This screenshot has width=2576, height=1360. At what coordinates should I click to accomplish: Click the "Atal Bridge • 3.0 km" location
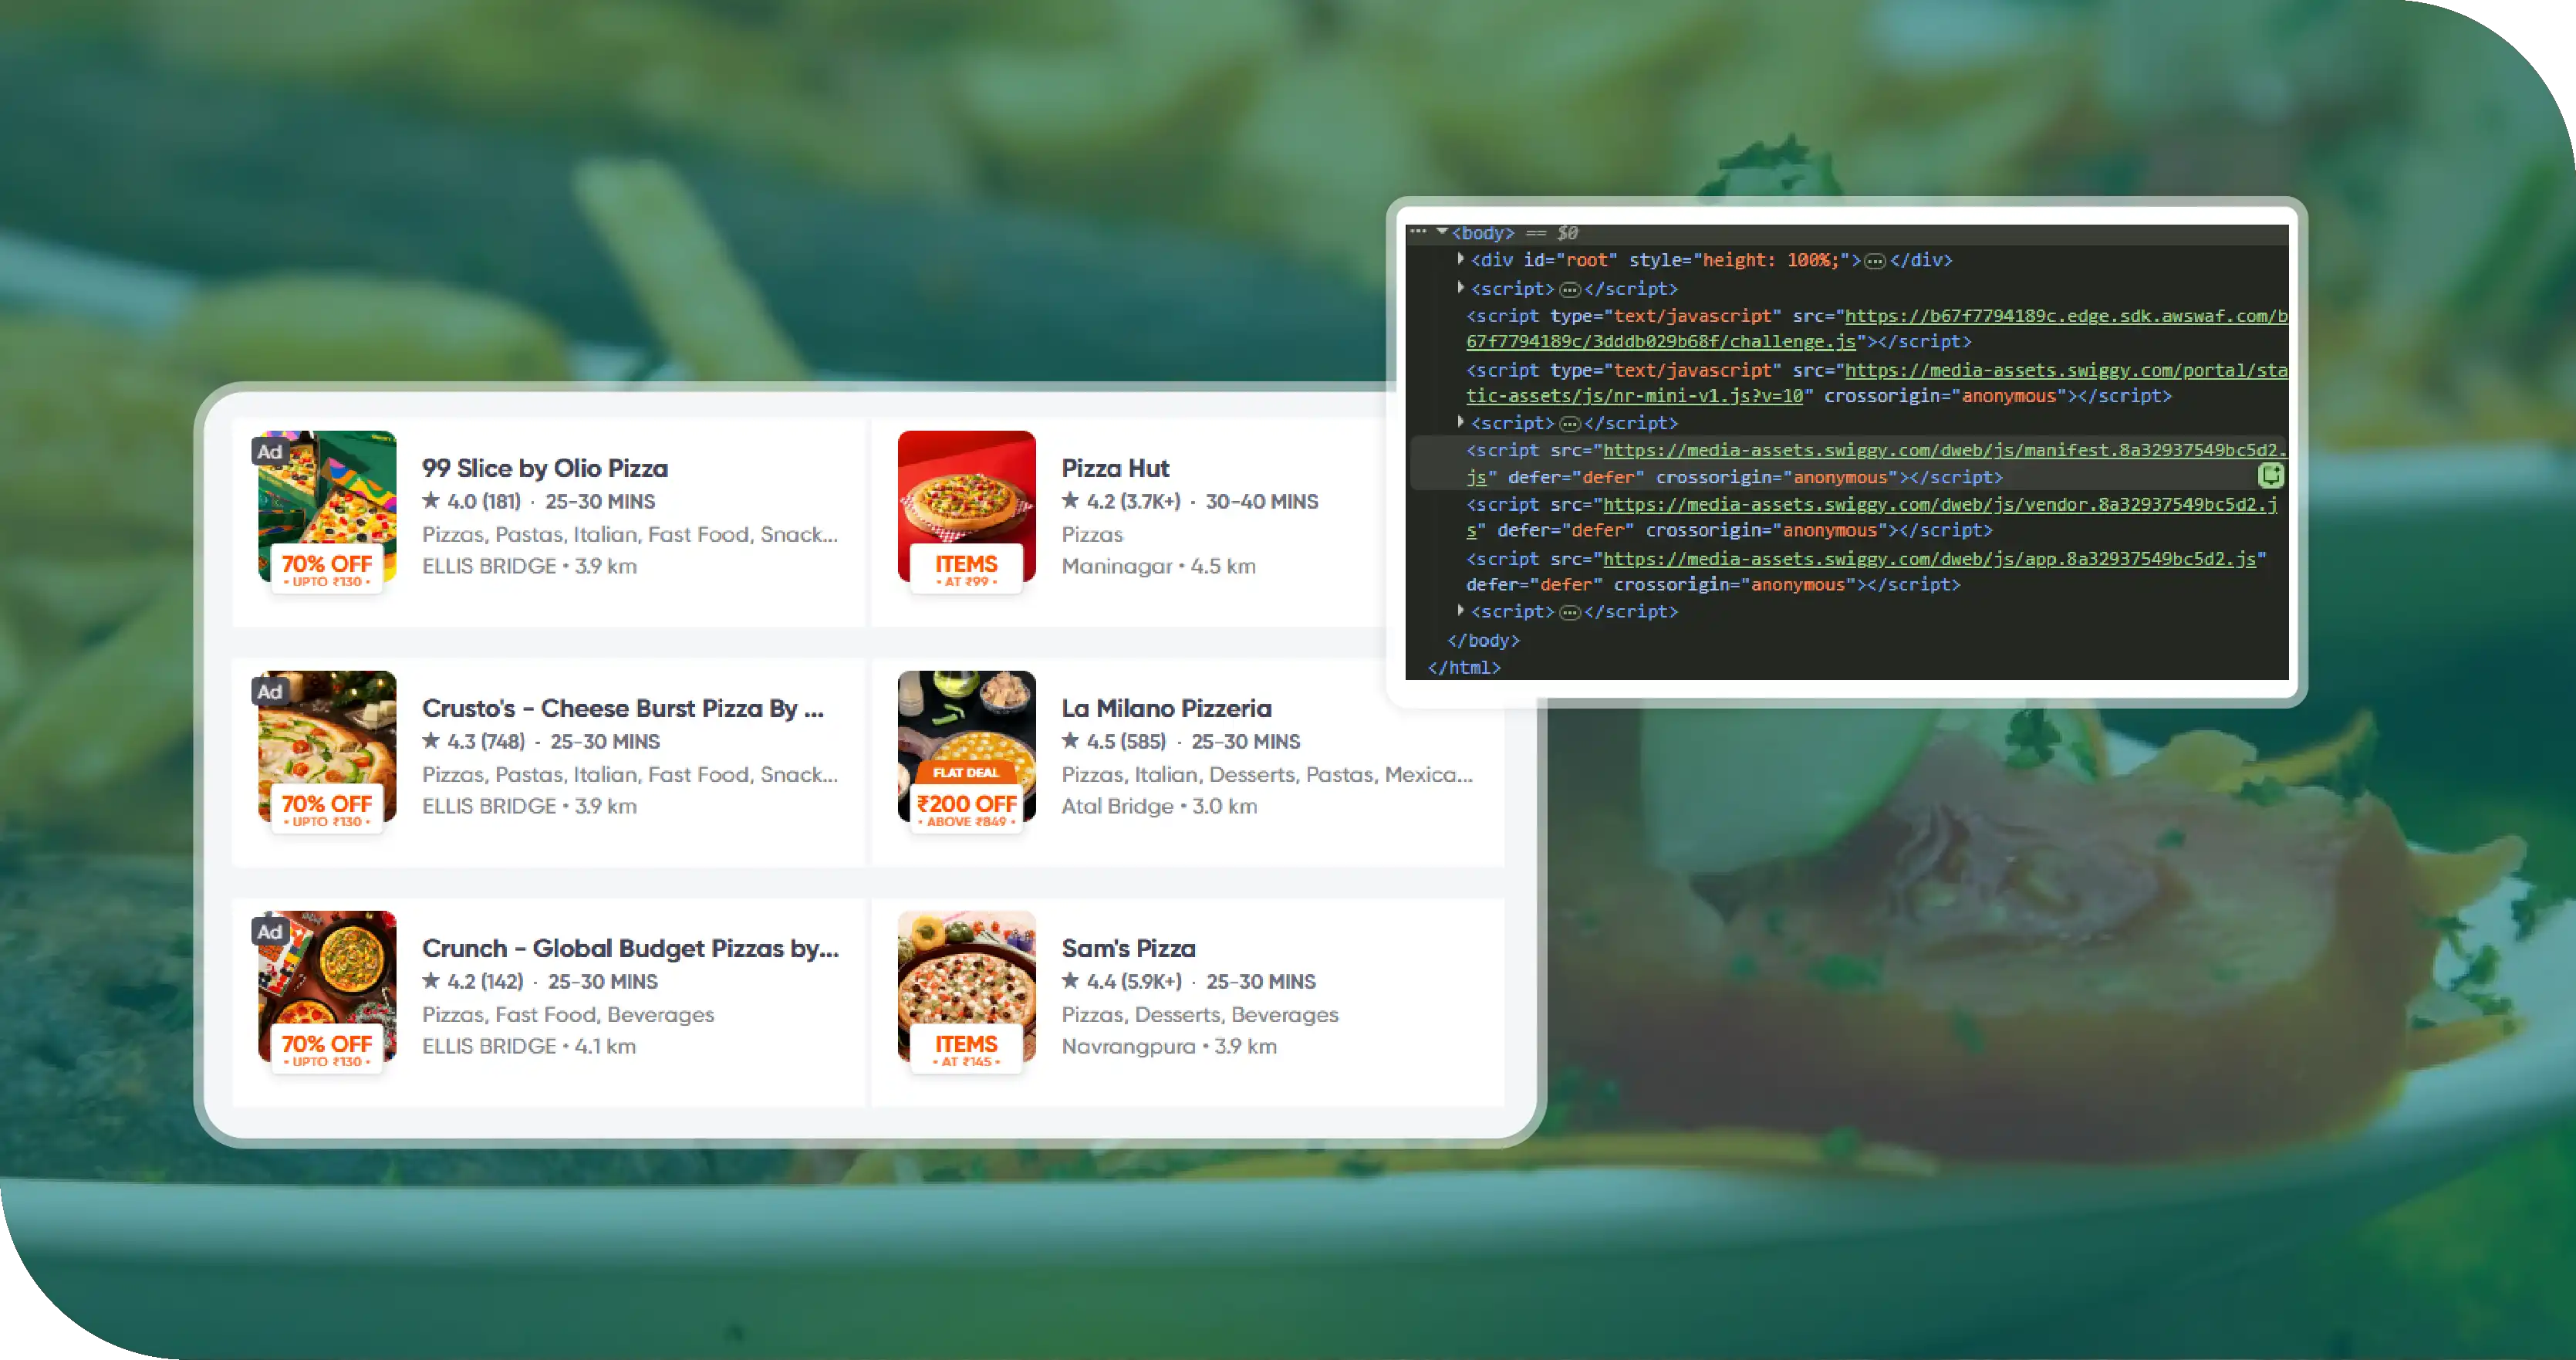coord(1159,807)
